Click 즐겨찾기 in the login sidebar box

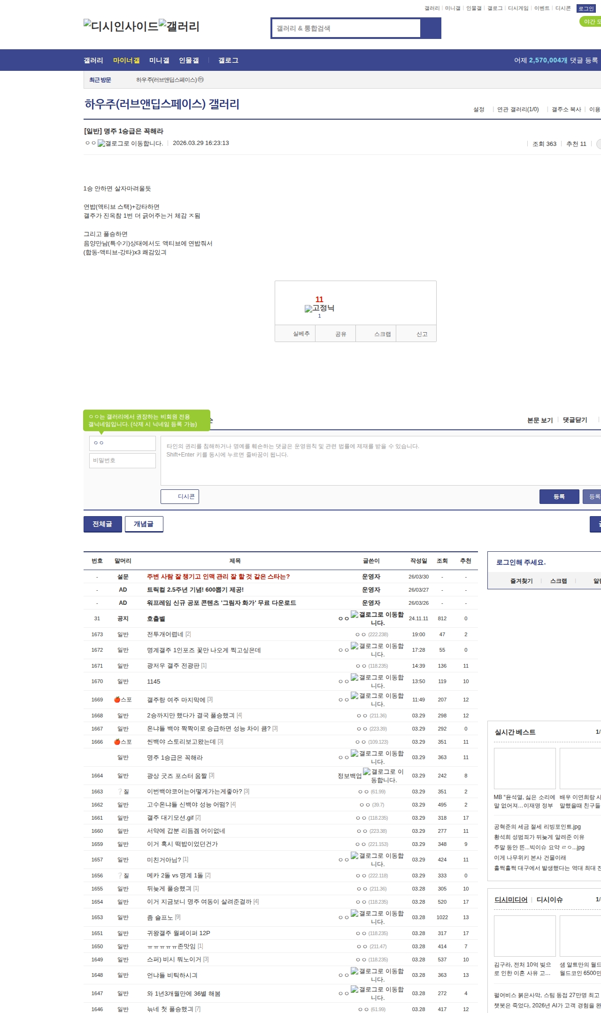522,581
